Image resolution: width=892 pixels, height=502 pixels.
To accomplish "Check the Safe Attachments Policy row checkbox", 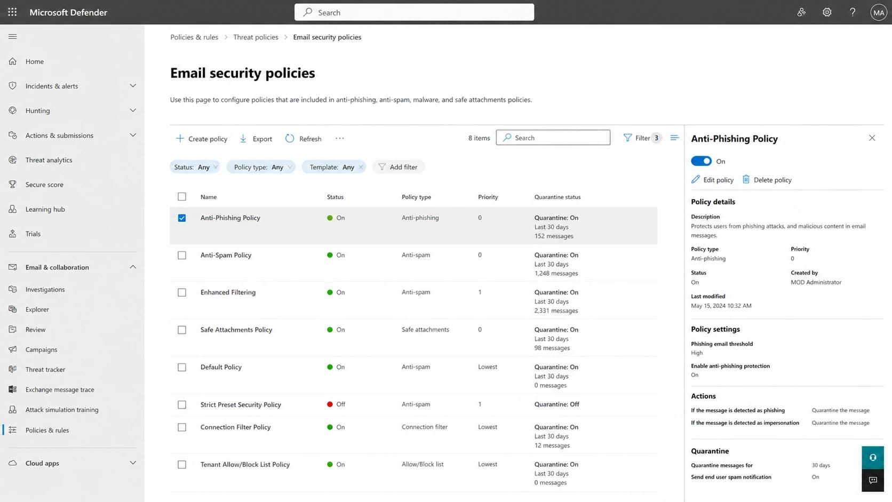I will (x=182, y=330).
